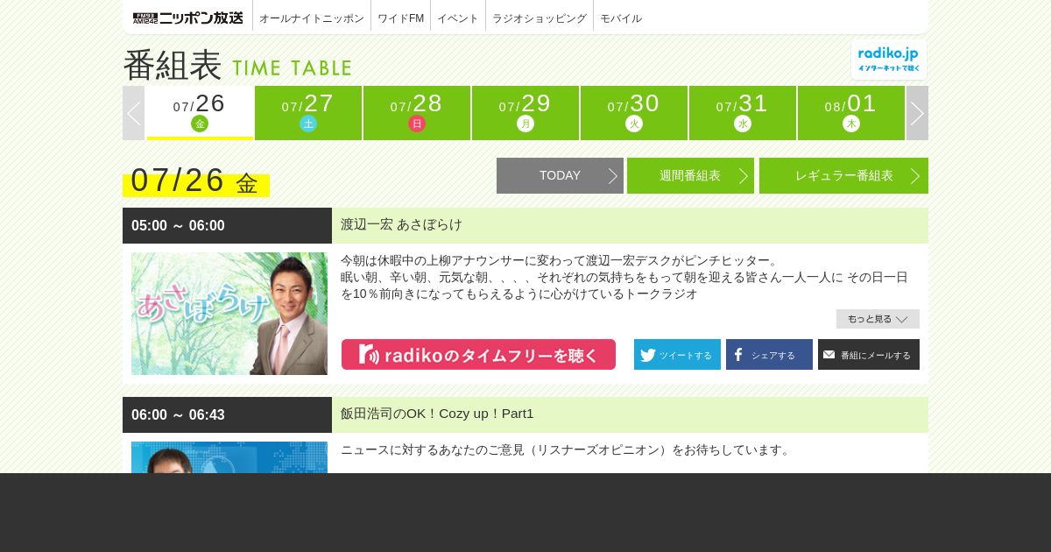The height and width of the screenshot is (552, 1051).
Task: Select the 08/01 Thursday date tab
Action: coord(851,113)
